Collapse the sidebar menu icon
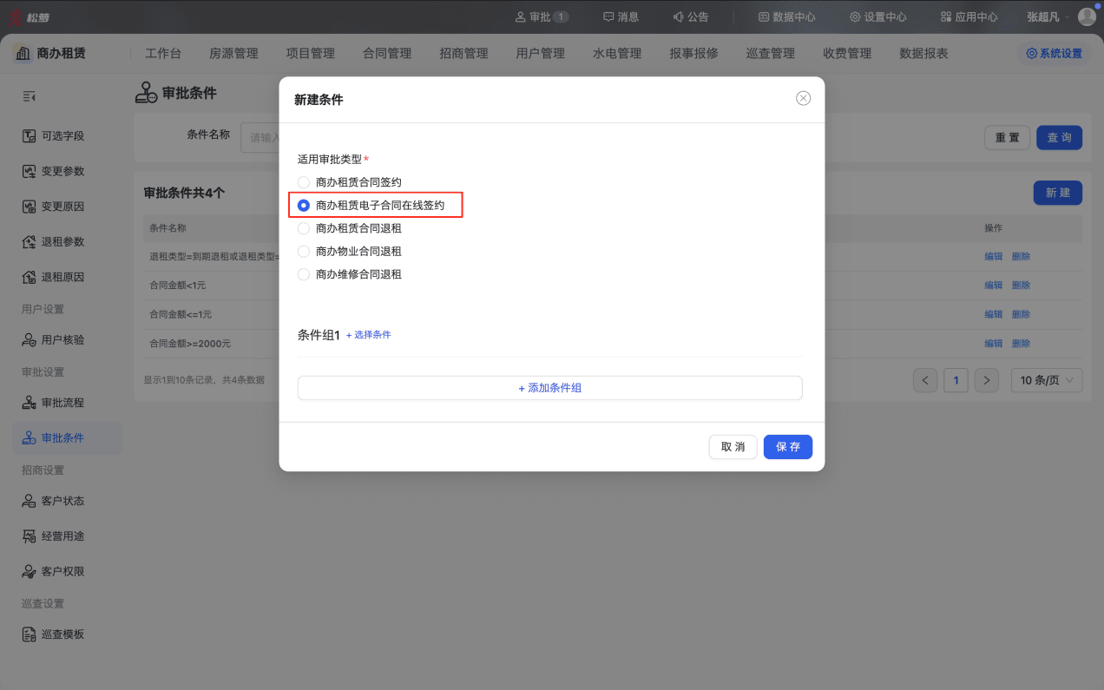Image resolution: width=1104 pixels, height=690 pixels. click(29, 96)
